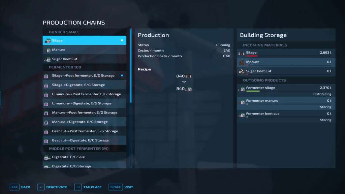Change Fermenter silage Distributing output mode

(x=322, y=94)
